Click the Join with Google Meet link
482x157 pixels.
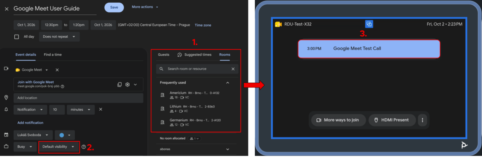36,82
